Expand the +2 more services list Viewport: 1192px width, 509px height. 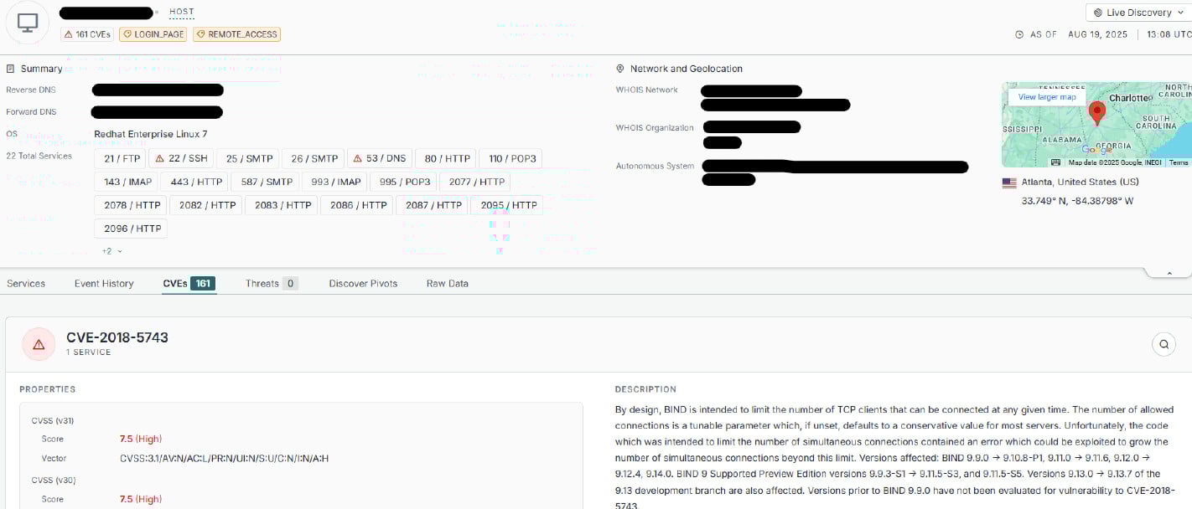(x=112, y=251)
